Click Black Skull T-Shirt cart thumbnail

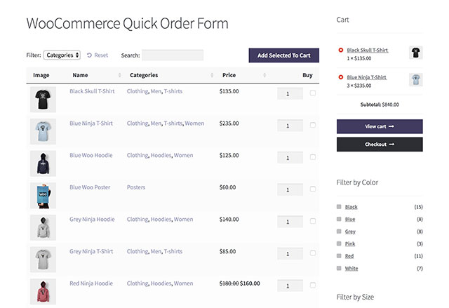[415, 53]
